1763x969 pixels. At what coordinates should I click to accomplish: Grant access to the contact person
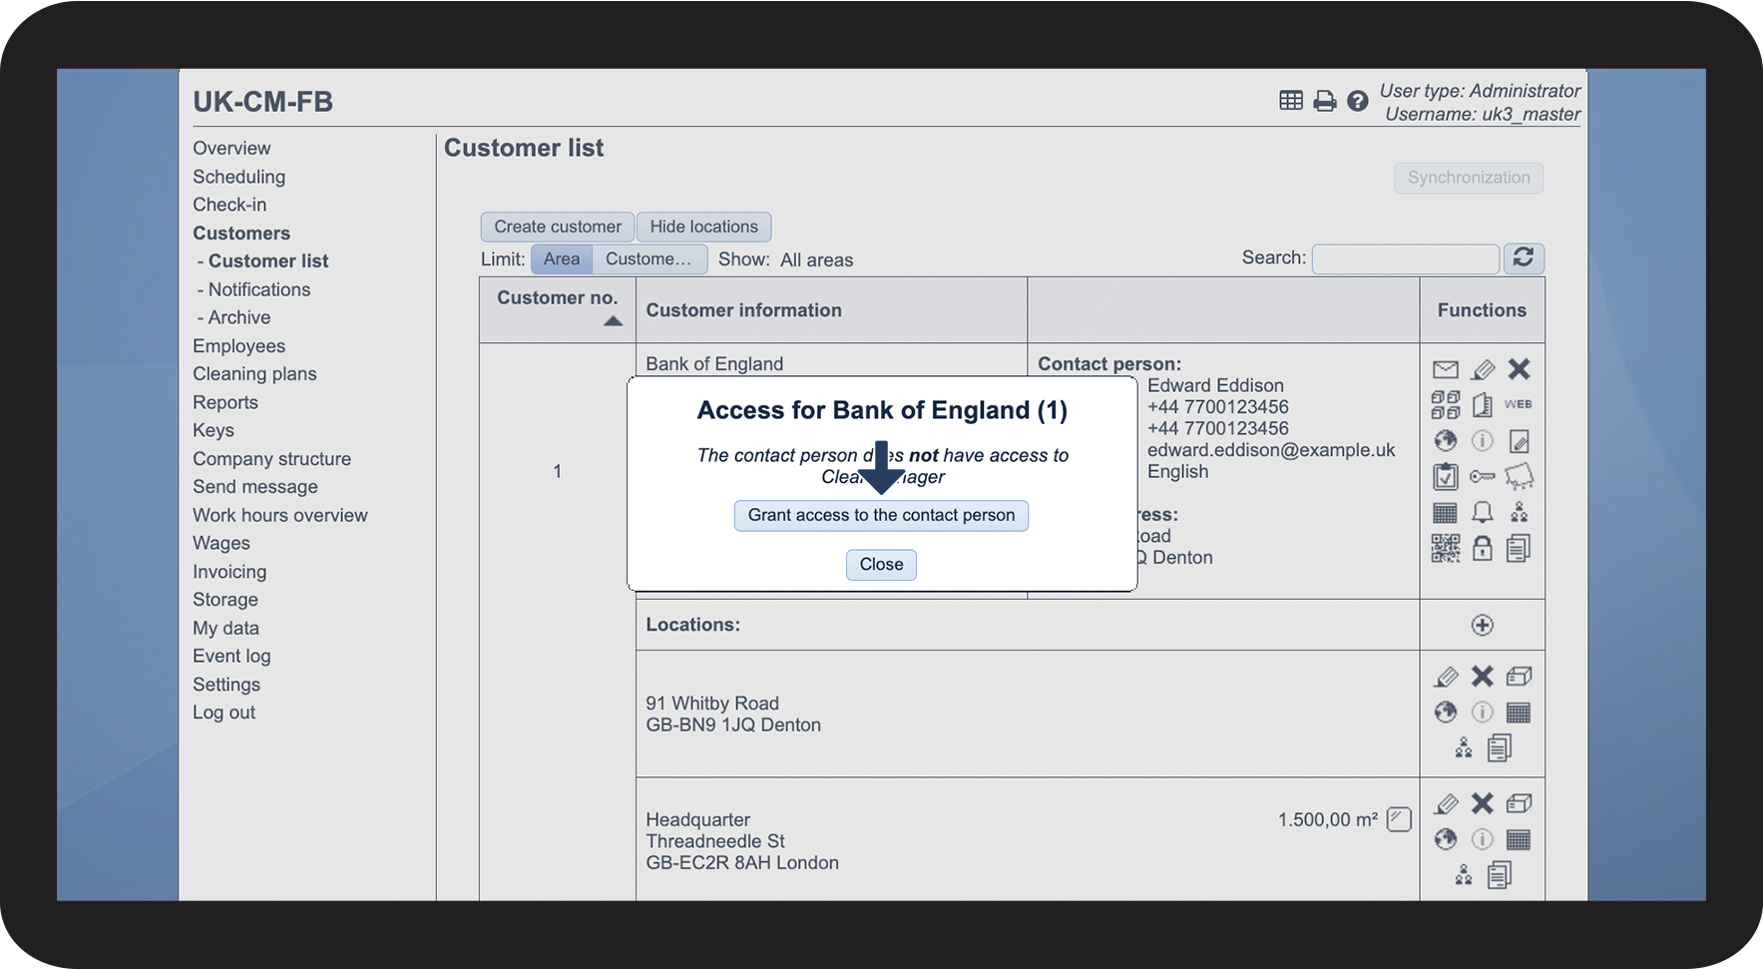881,515
